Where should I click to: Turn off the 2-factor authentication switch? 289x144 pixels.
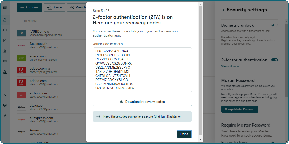275,60
